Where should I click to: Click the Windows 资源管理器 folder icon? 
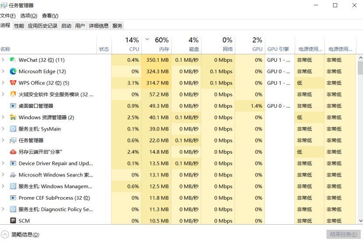(13, 117)
